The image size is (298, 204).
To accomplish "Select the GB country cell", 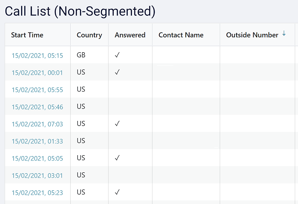I will point(81,55).
